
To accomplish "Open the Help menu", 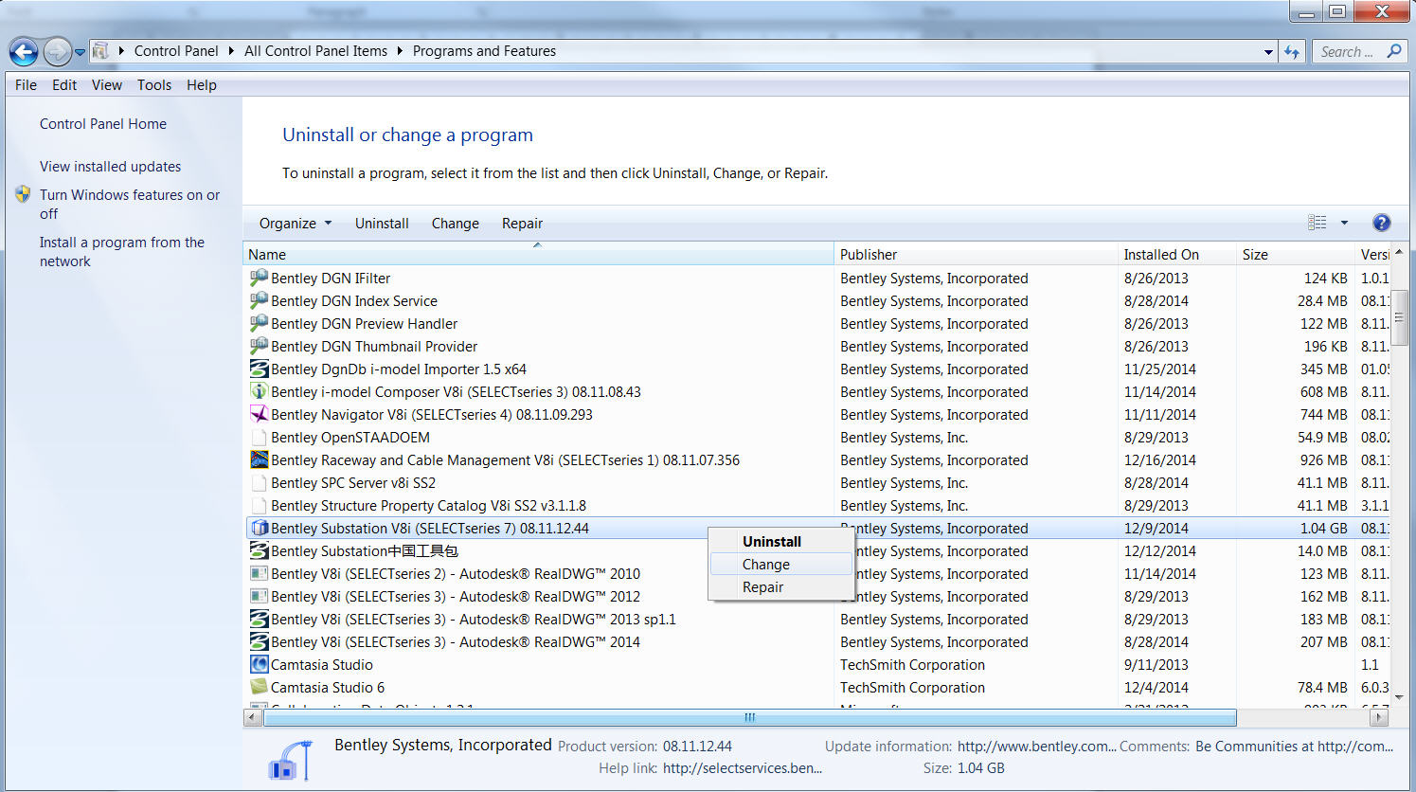I will coord(202,85).
